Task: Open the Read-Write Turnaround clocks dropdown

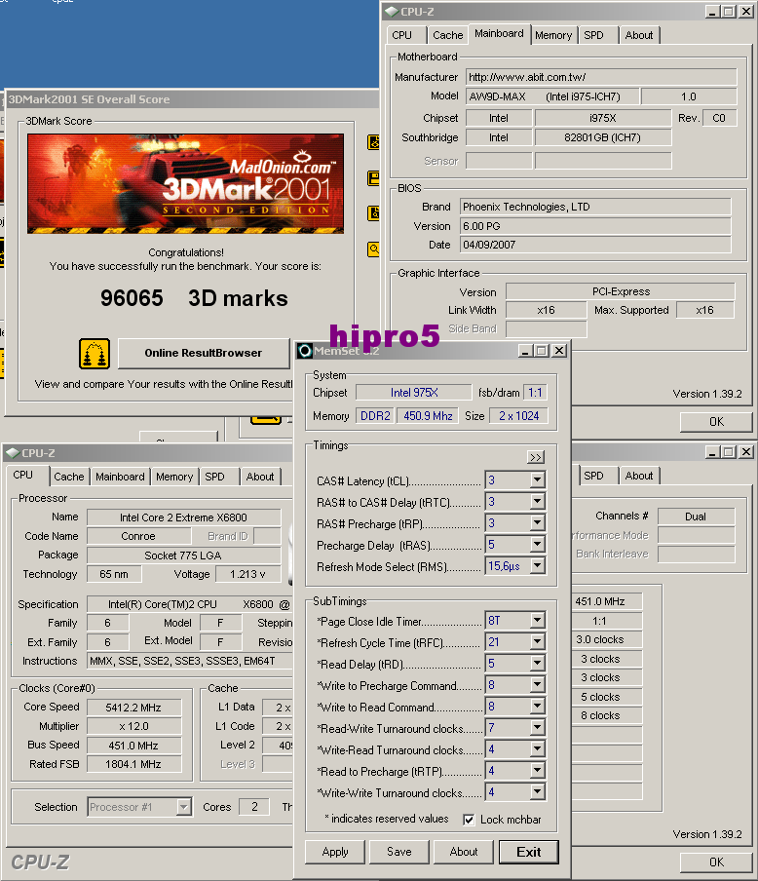Action: [x=537, y=728]
